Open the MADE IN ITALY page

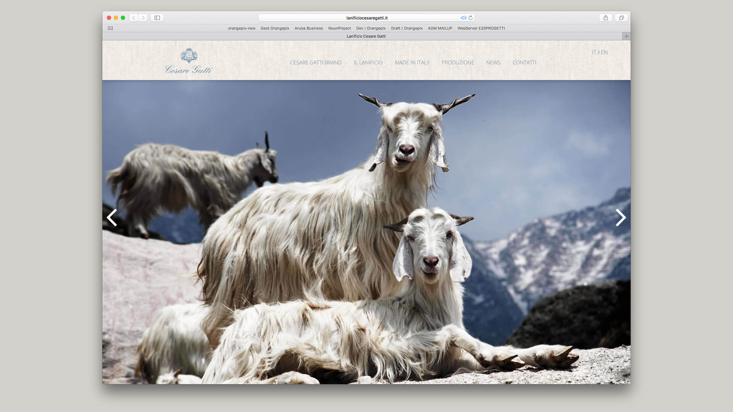click(412, 63)
